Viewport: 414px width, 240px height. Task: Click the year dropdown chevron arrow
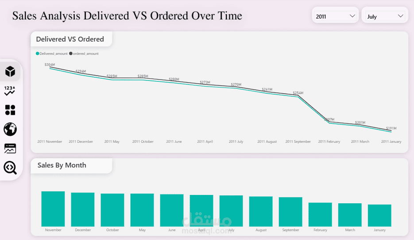(x=352, y=16)
